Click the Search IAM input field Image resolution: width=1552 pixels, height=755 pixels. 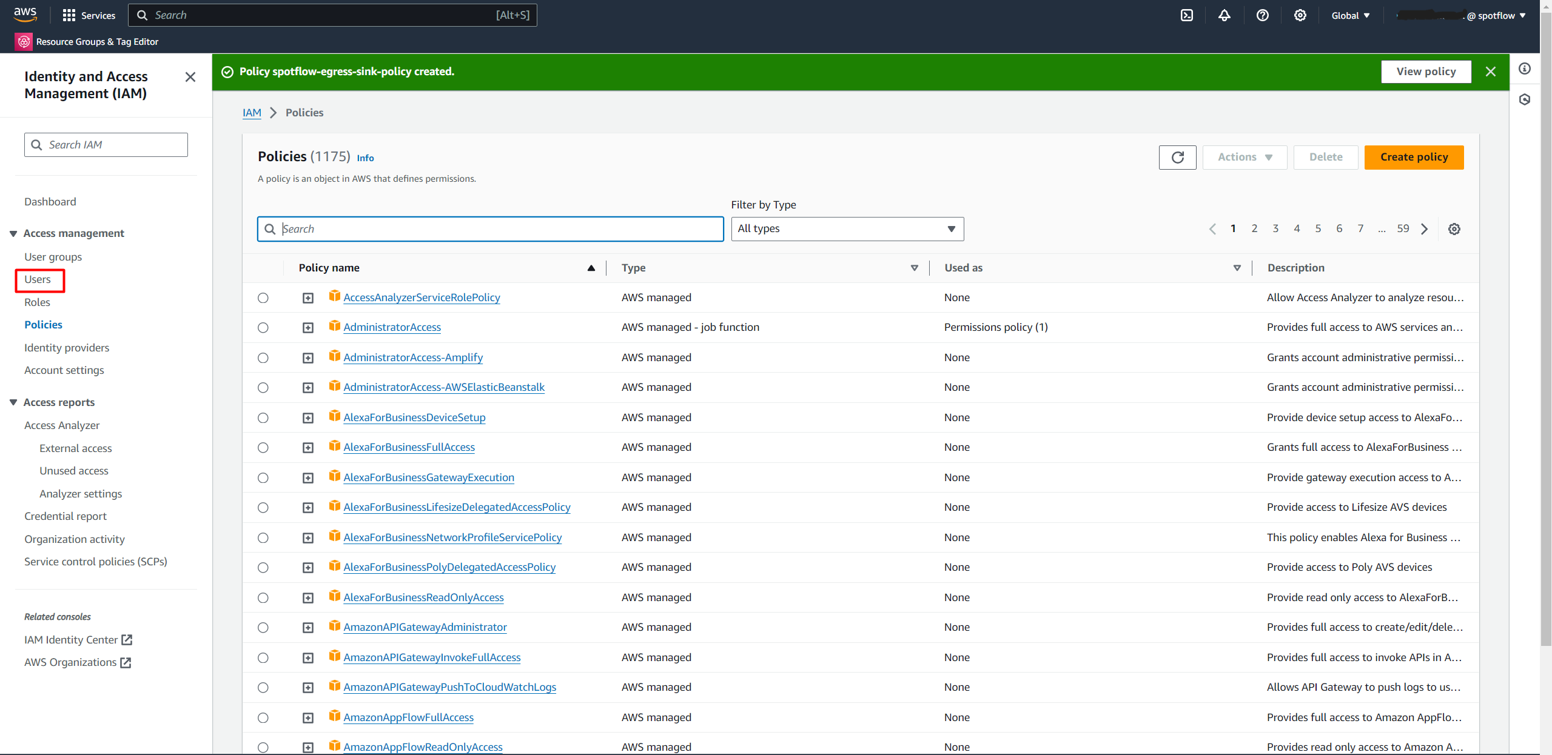[x=106, y=145]
